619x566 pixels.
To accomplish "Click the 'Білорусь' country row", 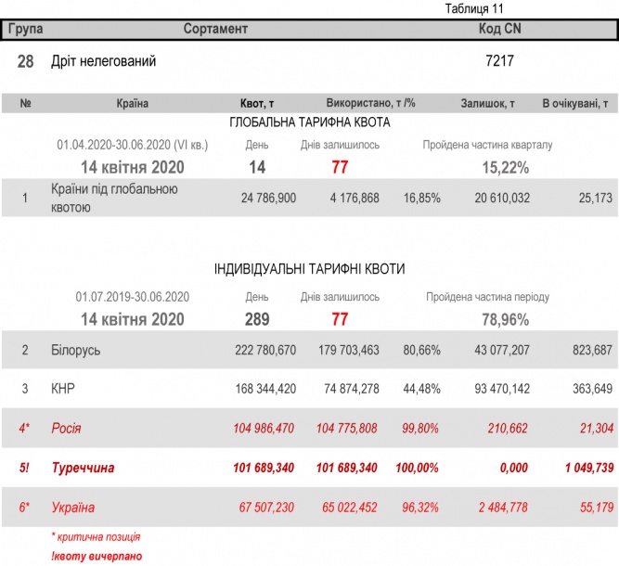I will click(x=74, y=350).
